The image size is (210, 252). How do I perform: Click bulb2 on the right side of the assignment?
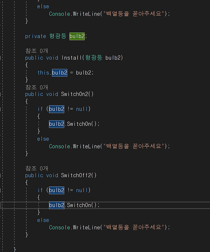click(83, 73)
